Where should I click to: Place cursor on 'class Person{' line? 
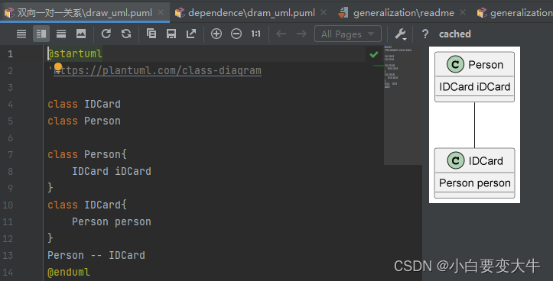87,154
